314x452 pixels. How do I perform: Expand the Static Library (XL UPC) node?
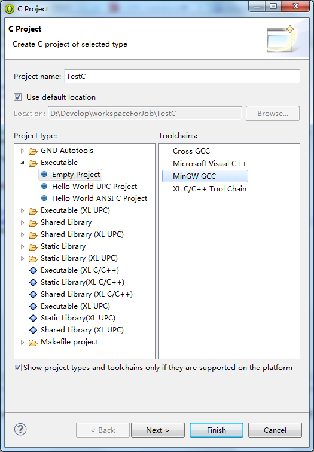(23, 258)
